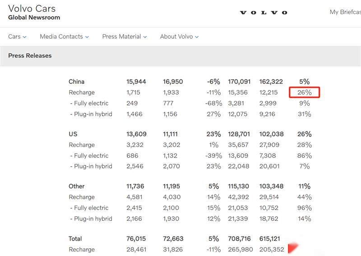This screenshot has width=361, height=256.
Task: Open the Cars menu
Action: coord(17,37)
